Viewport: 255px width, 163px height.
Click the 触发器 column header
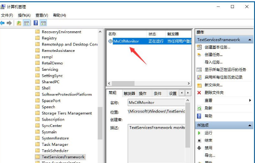pos(178,34)
